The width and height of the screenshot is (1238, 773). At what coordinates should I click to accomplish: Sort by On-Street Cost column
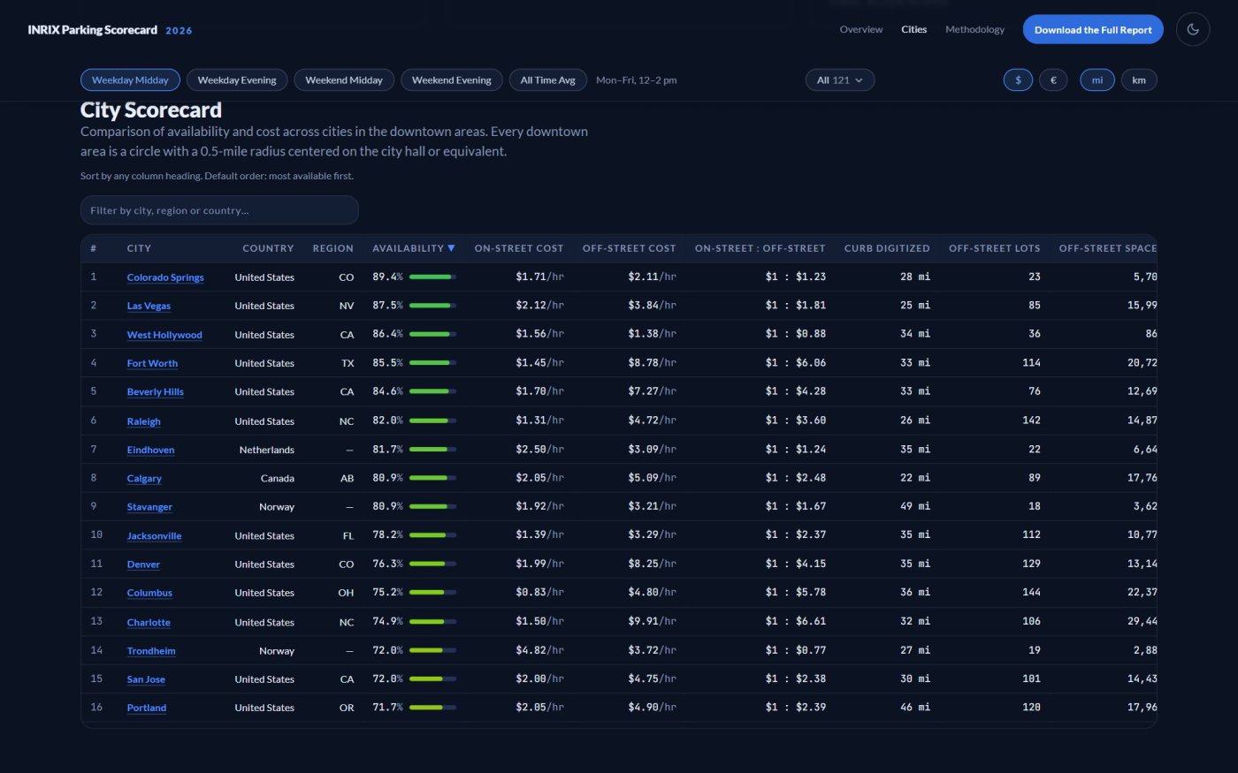(519, 248)
